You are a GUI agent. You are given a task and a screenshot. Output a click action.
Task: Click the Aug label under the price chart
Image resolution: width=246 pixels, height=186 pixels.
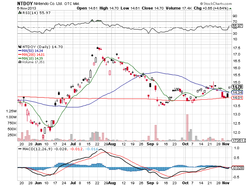click(x=112, y=144)
